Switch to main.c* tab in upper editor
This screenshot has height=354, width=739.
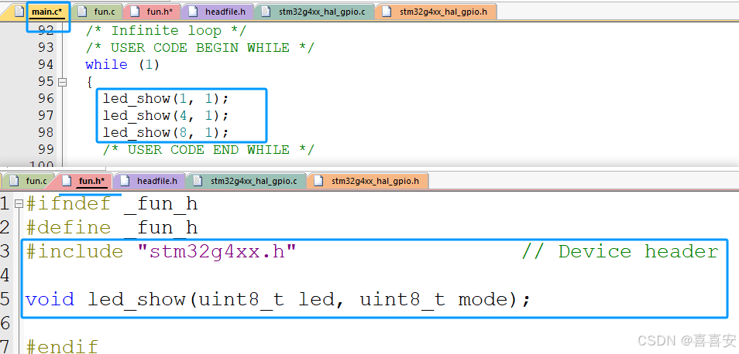pos(40,12)
